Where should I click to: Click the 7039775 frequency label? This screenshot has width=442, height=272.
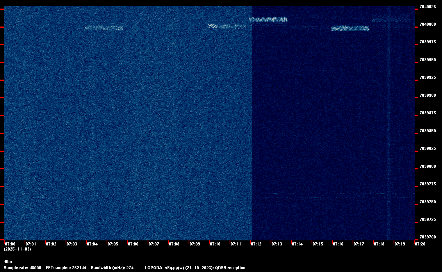(x=428, y=184)
